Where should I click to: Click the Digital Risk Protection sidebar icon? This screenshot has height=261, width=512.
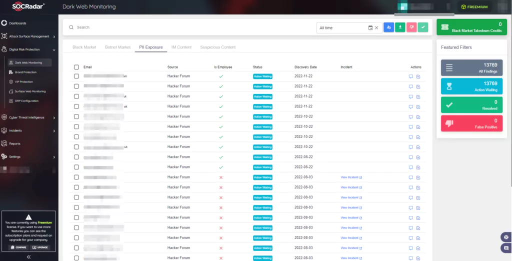coord(4,49)
